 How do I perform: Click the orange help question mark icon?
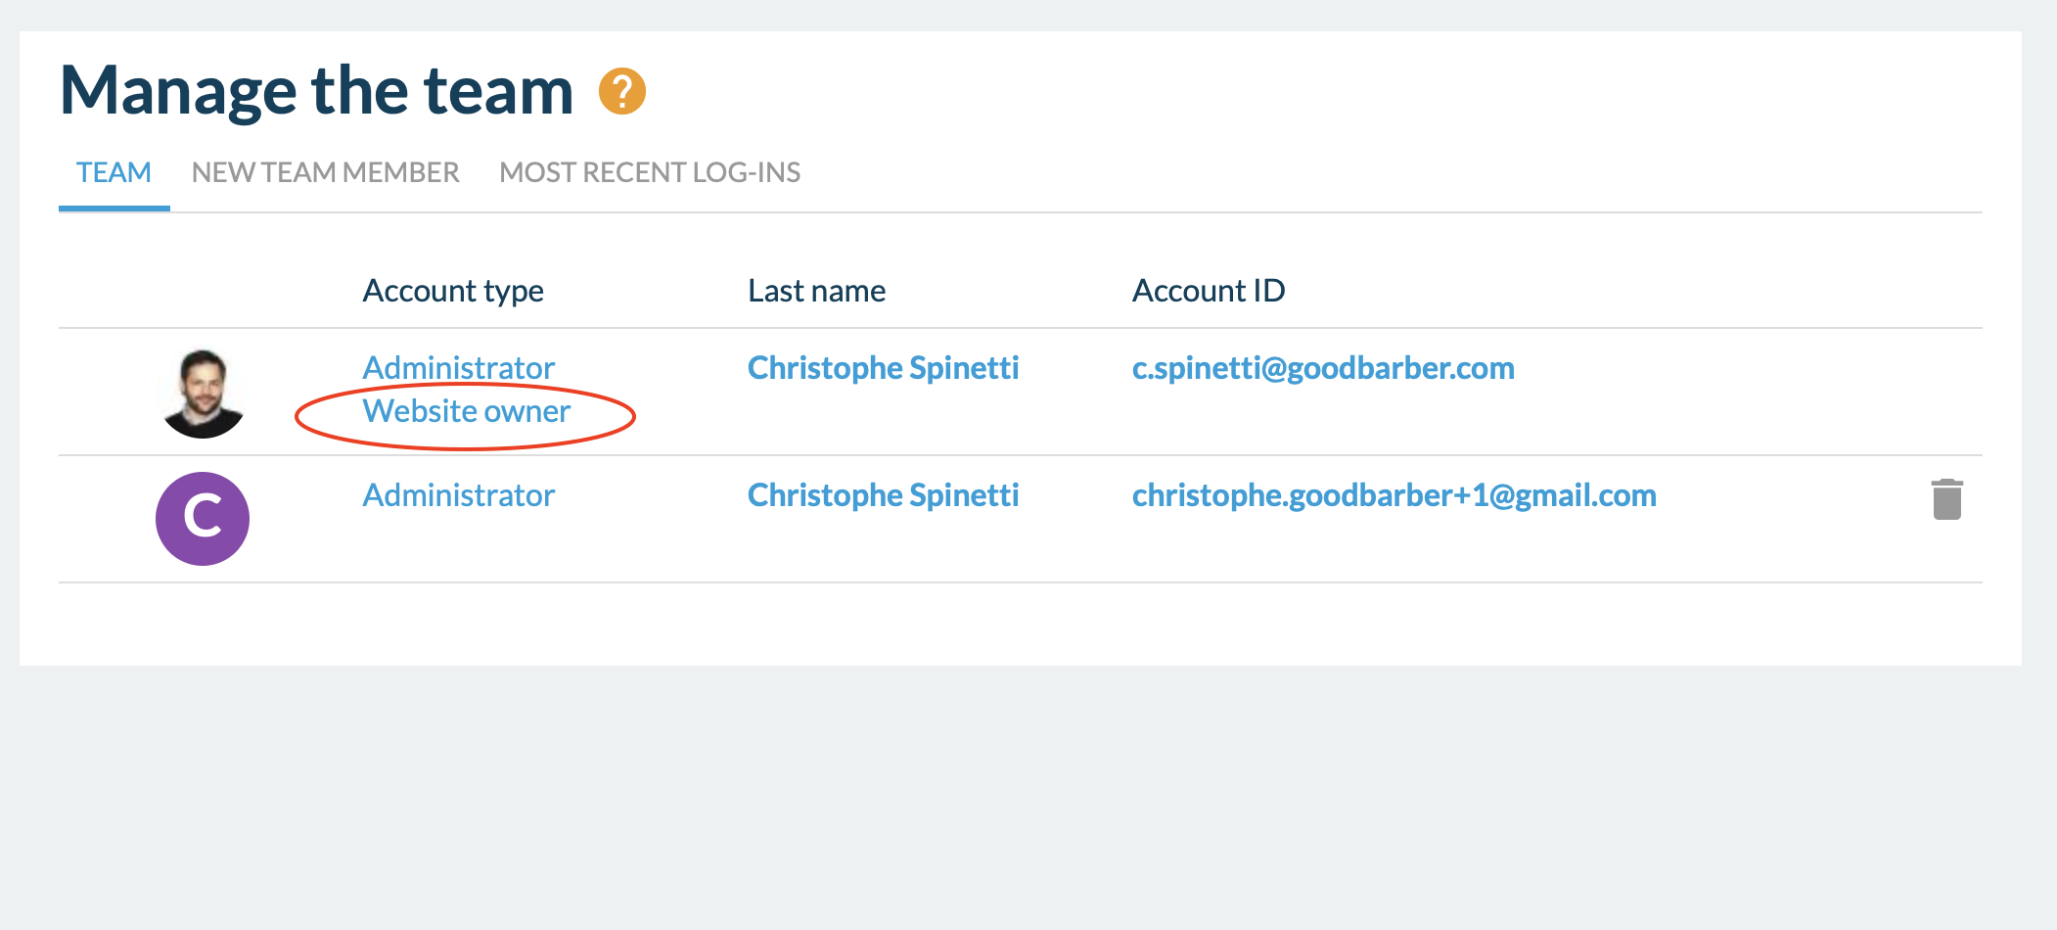pos(622,91)
